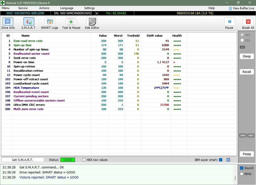Enable the Hints checkbox

242,174
